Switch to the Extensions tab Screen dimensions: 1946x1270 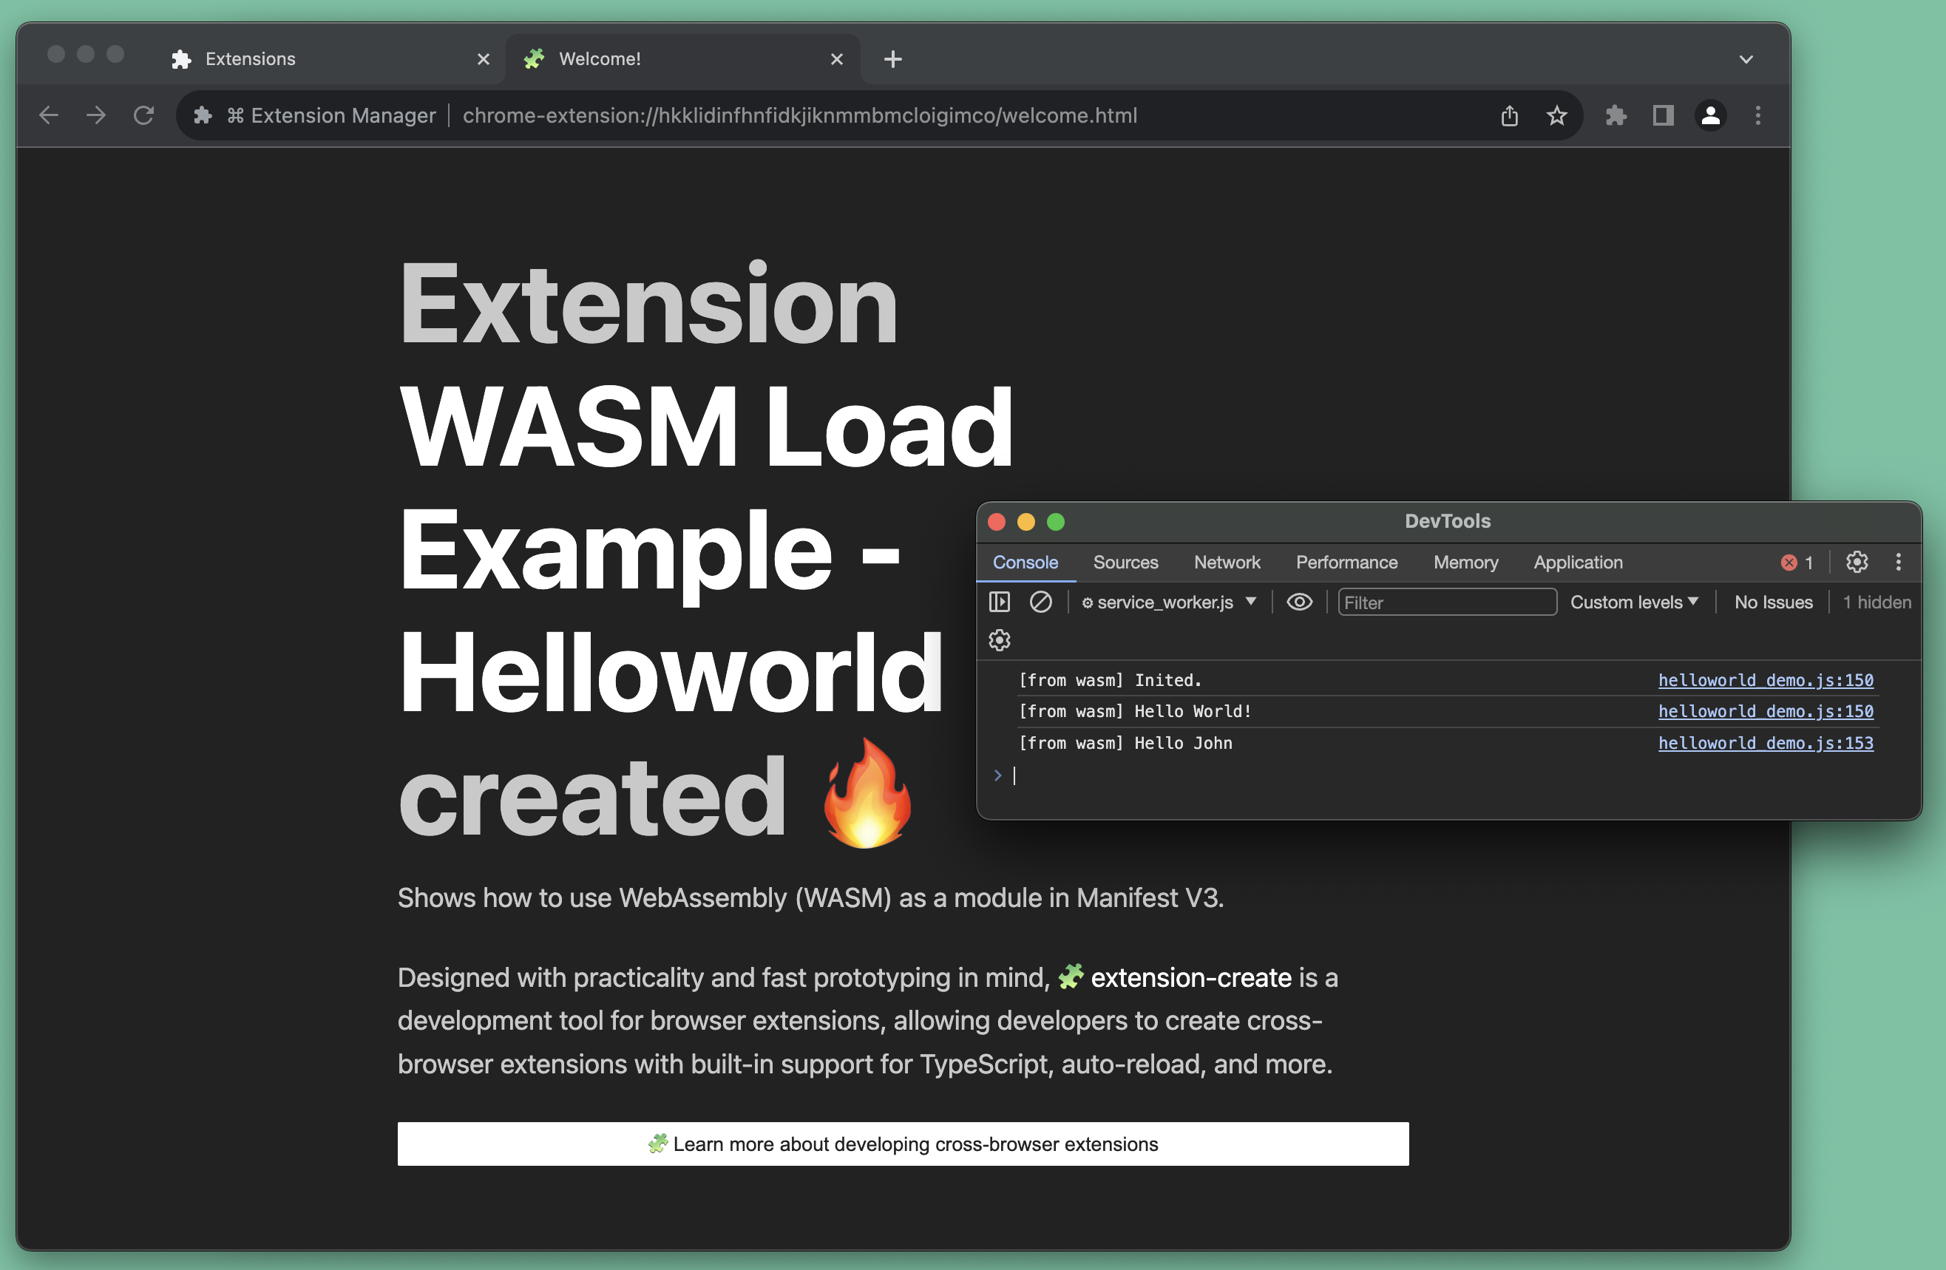coord(327,59)
